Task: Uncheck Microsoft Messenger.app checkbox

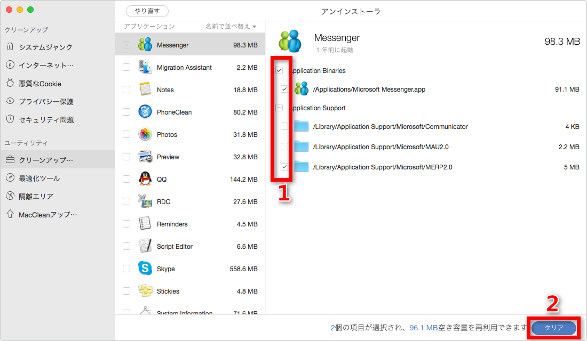Action: (x=284, y=89)
